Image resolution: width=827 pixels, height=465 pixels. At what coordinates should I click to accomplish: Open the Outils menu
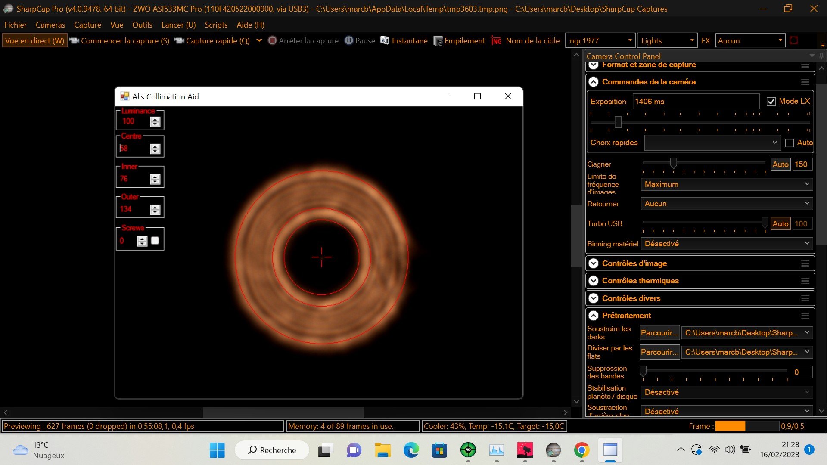coord(142,25)
